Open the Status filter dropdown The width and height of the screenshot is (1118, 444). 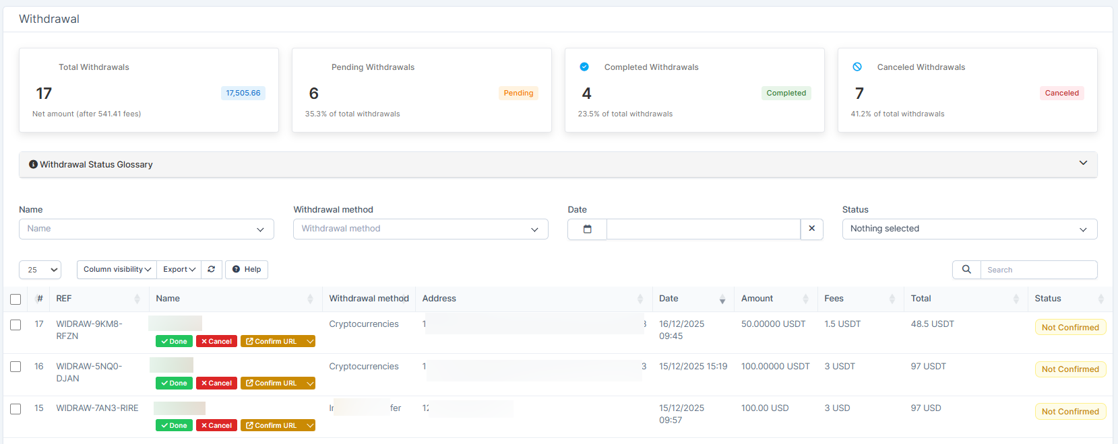point(969,229)
